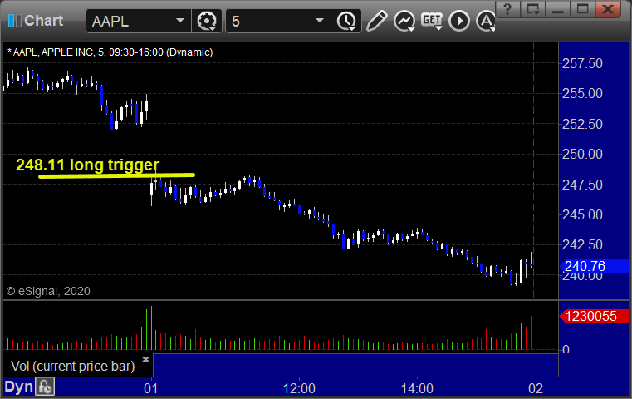Screen dimensions: 632x399
Task: Click the pop-out window button
Action: tap(533, 8)
